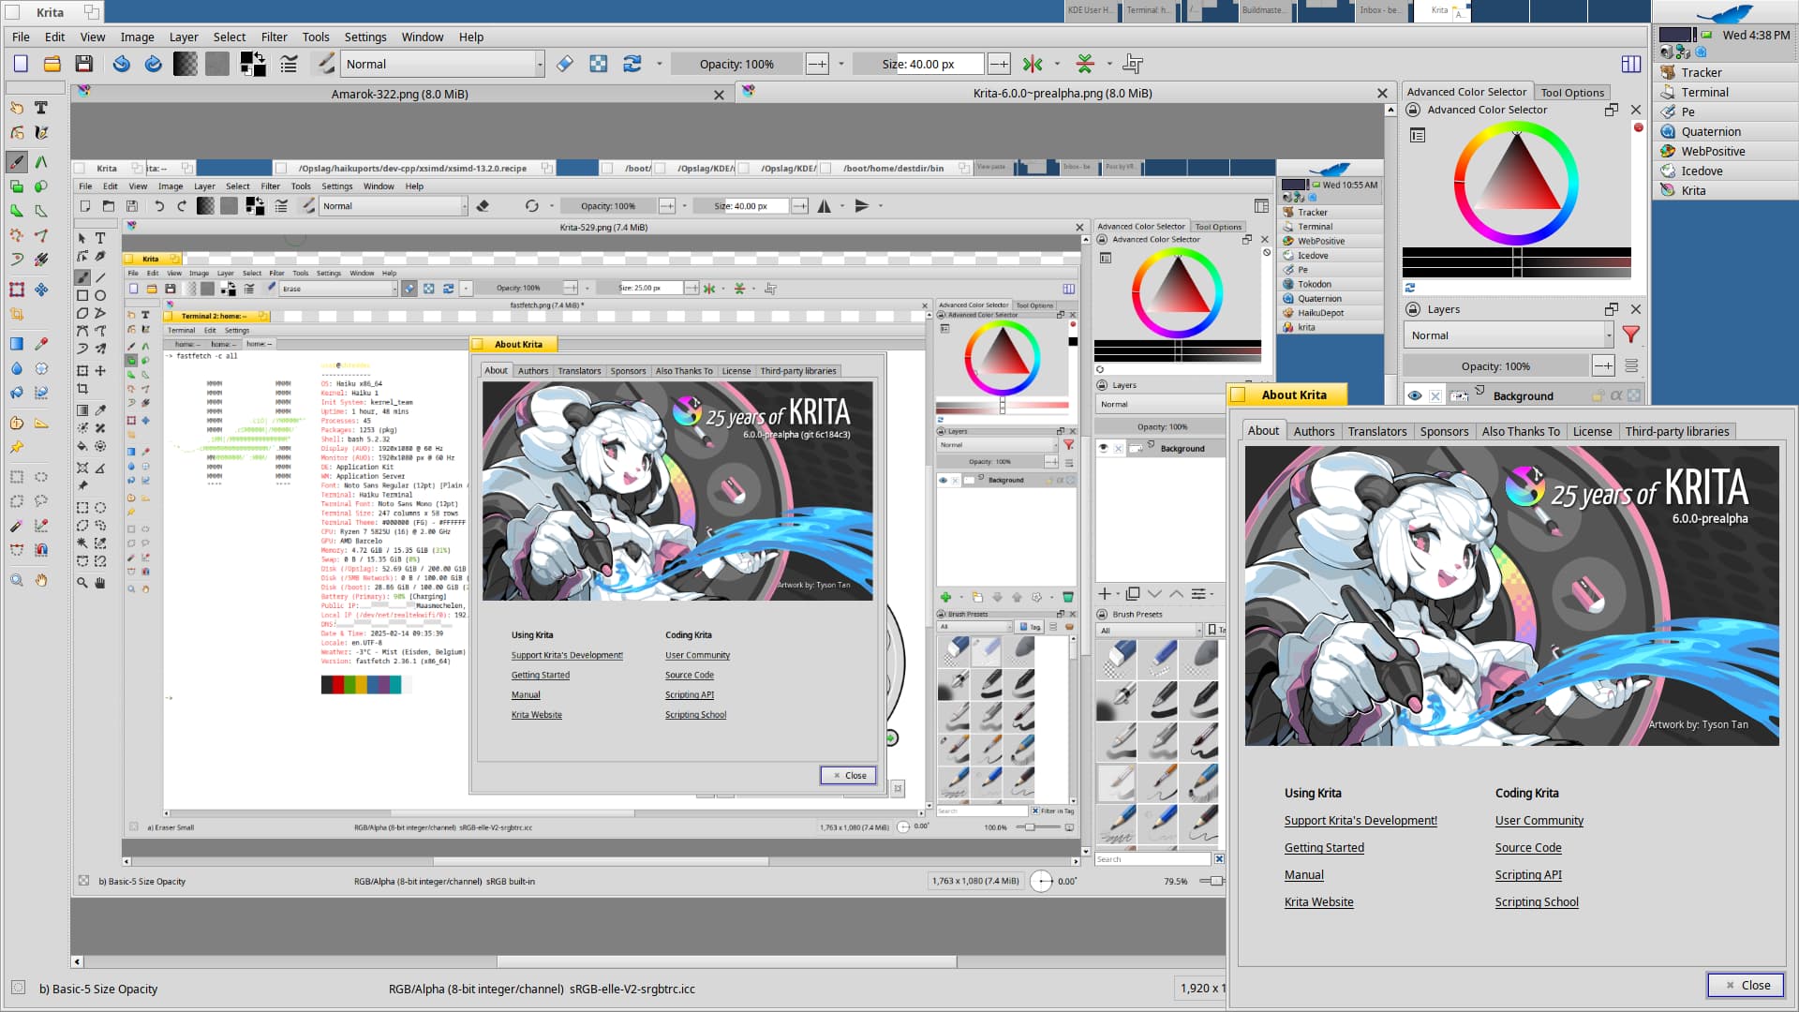Open the Getting Started link
Image resolution: width=1799 pixels, height=1012 pixels.
click(1324, 847)
